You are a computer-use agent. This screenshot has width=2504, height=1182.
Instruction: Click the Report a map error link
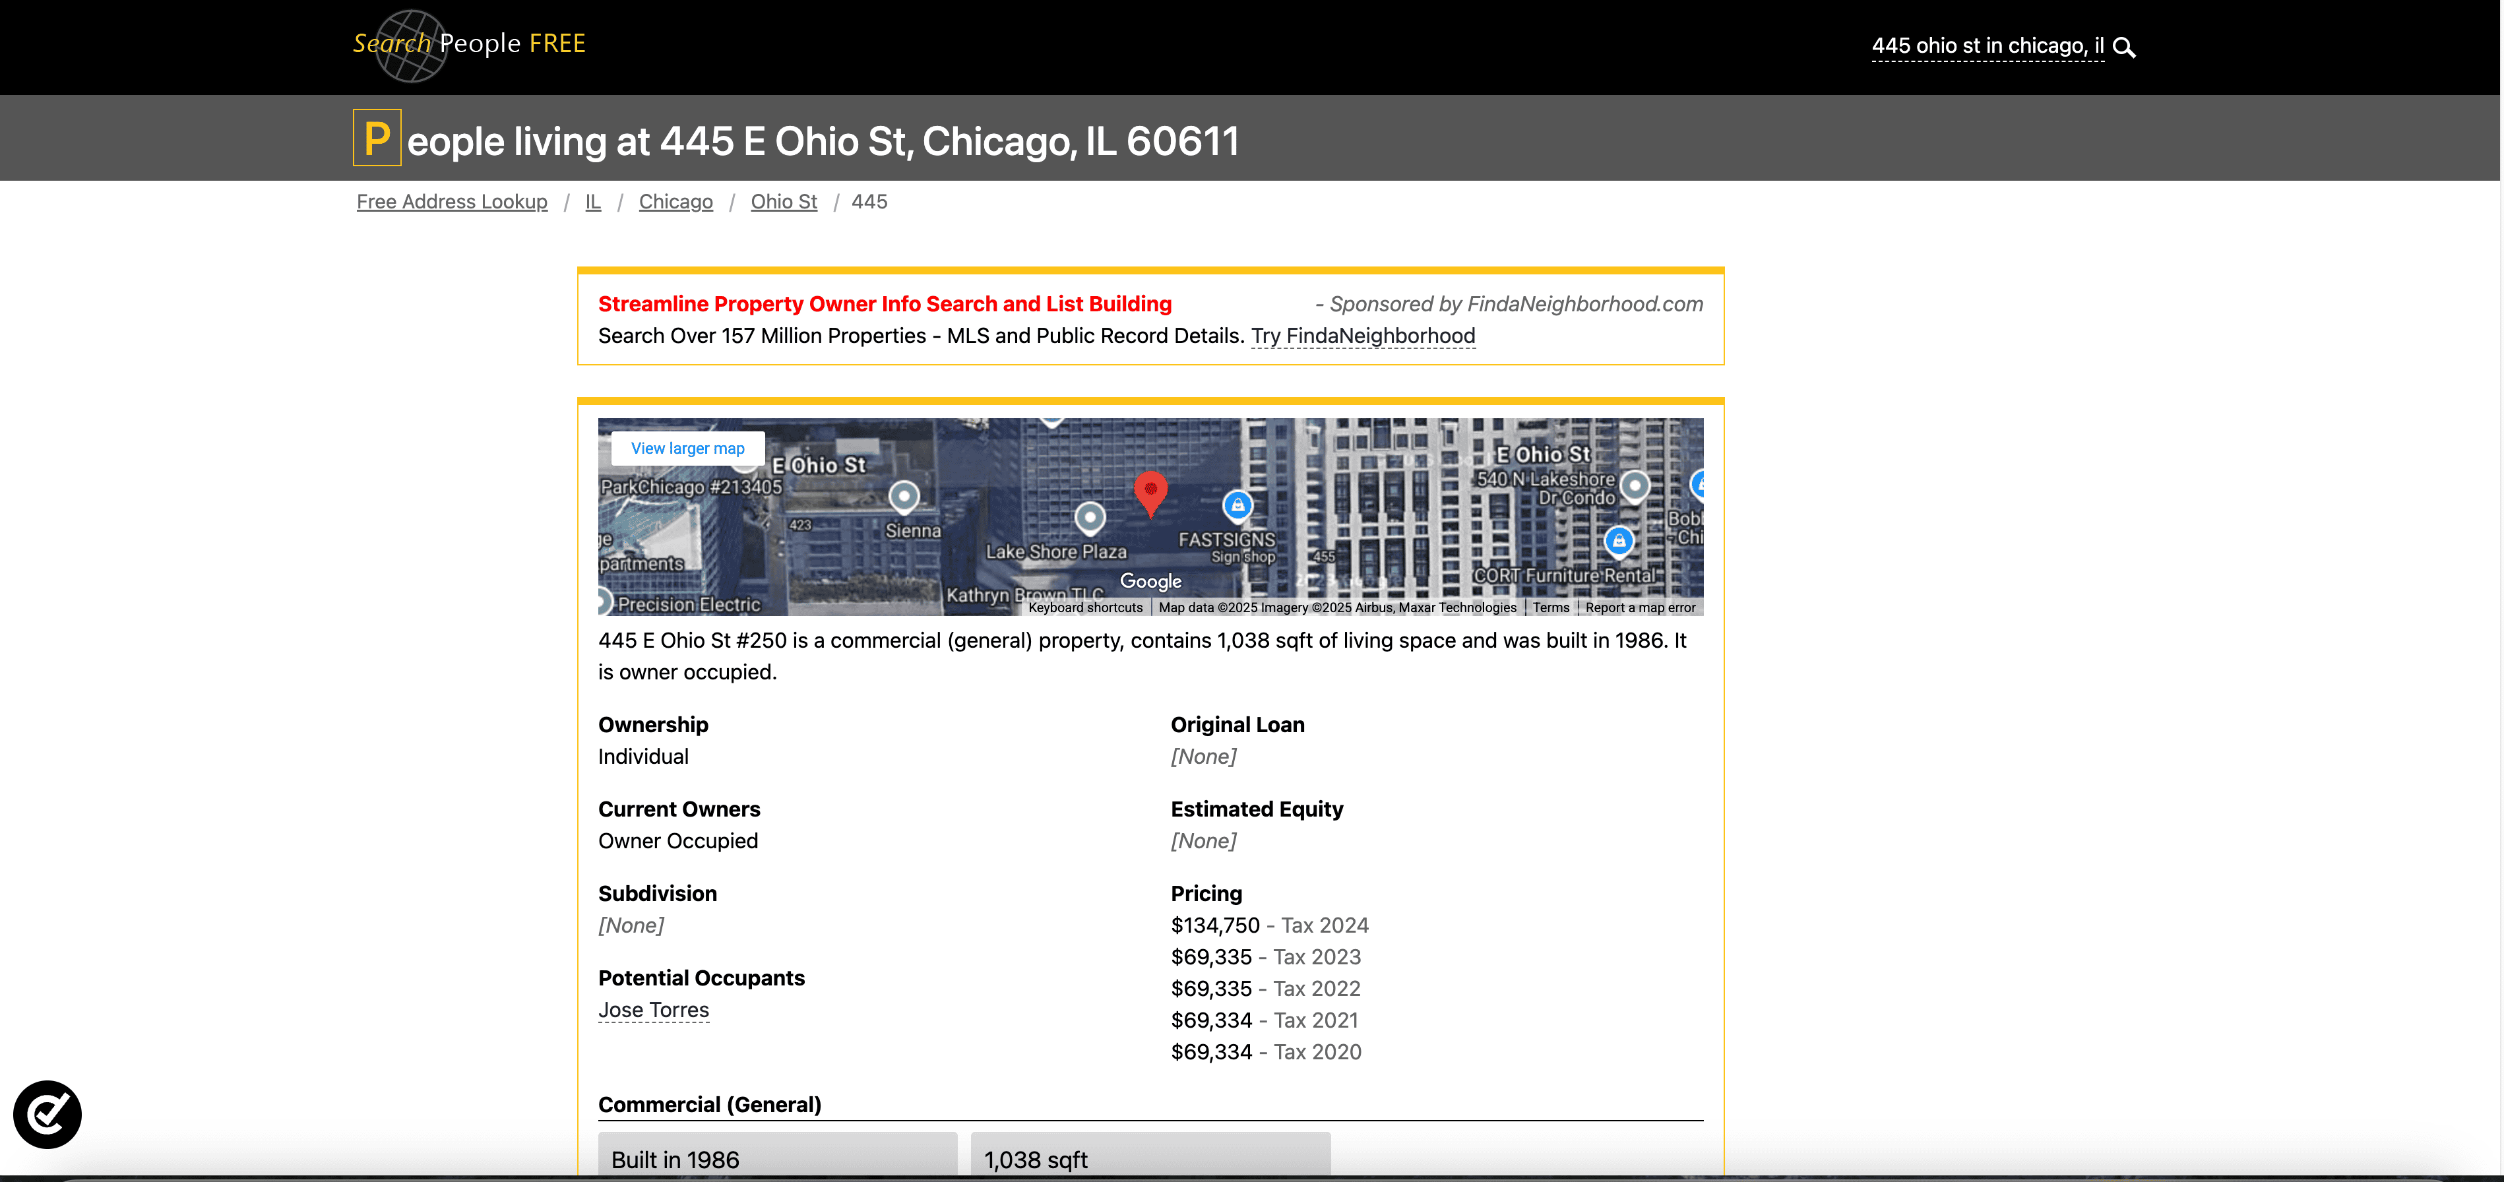pyautogui.click(x=1640, y=607)
